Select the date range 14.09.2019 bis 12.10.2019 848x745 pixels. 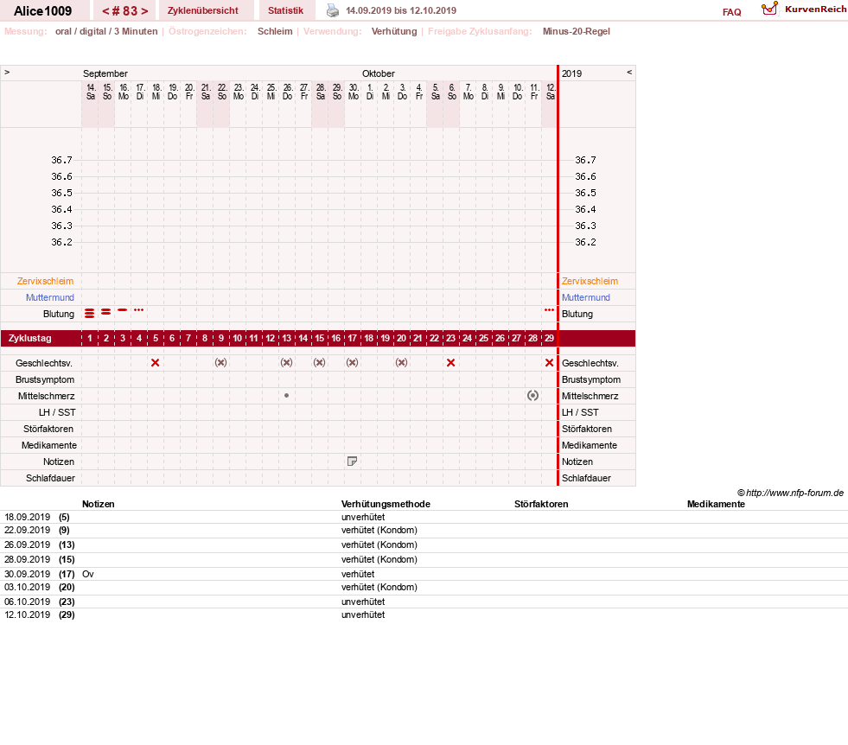(x=401, y=10)
